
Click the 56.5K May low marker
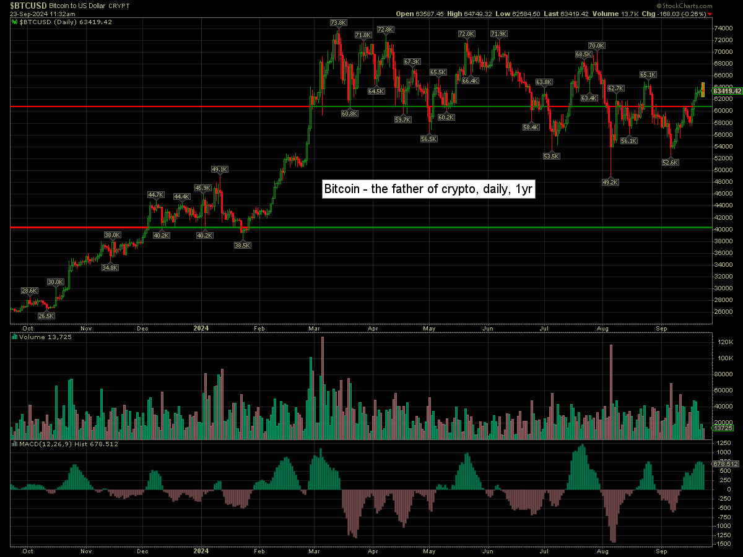click(429, 139)
